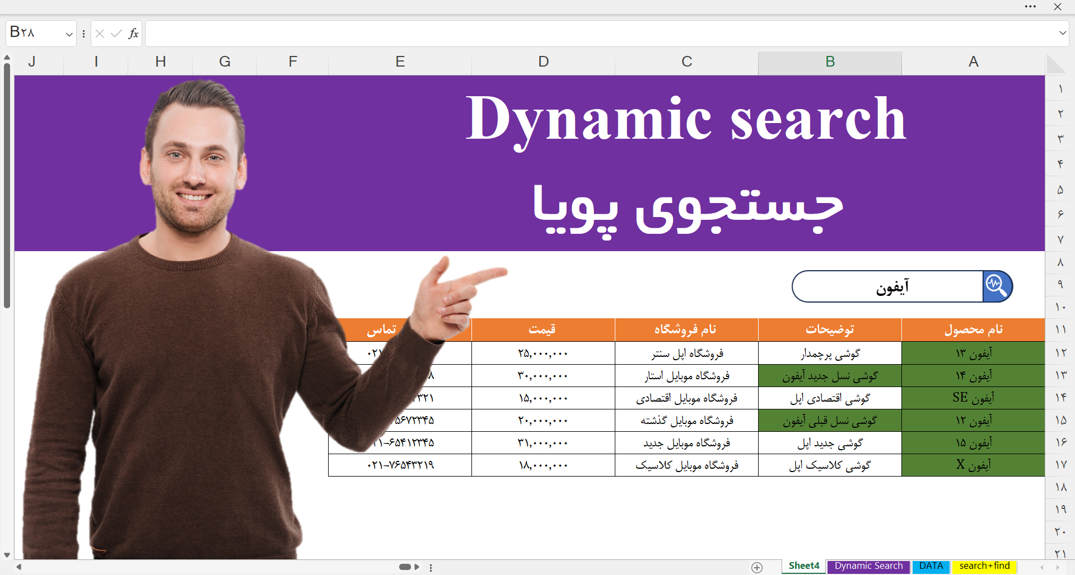This screenshot has height=575, width=1075.
Task: Click the vertical scrollbar thumb
Action: [x=7, y=186]
